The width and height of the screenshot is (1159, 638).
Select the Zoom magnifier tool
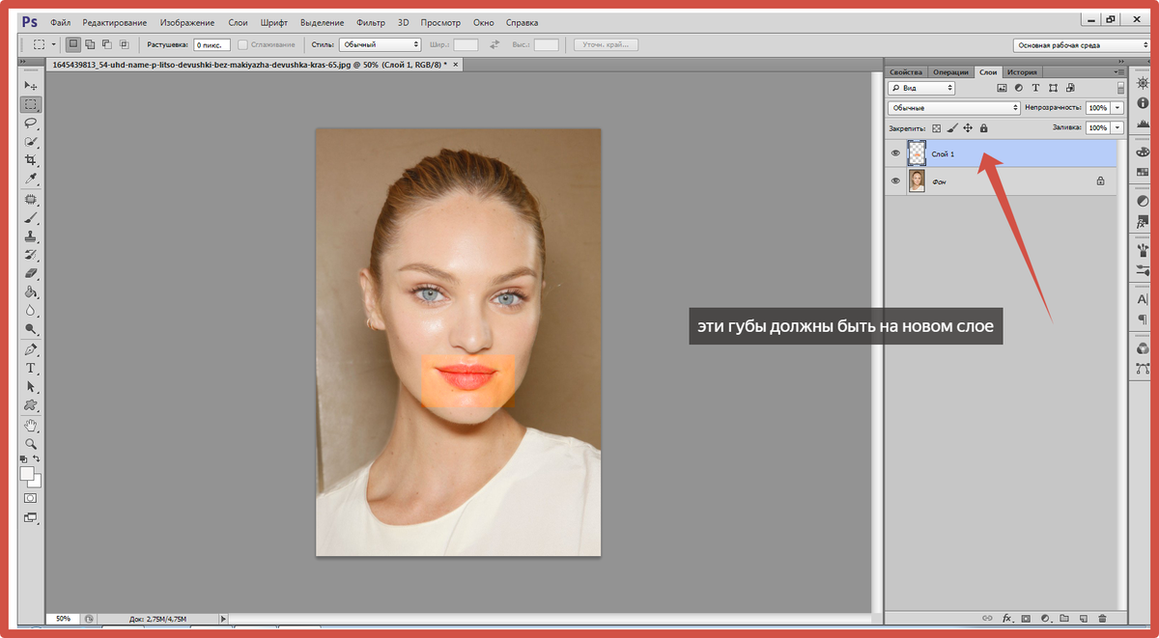pyautogui.click(x=31, y=443)
